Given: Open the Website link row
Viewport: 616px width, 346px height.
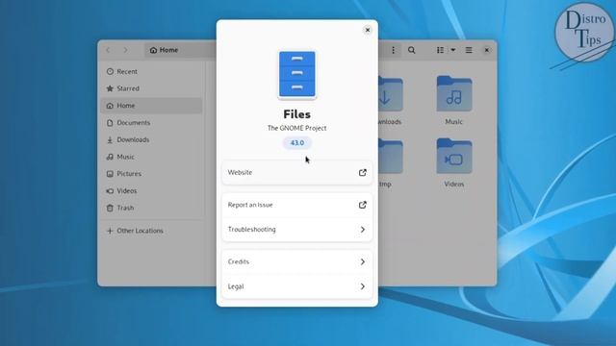Looking at the screenshot, I should click(x=297, y=173).
